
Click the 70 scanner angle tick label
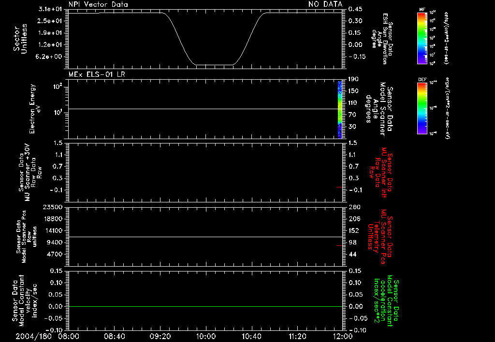tap(352, 115)
